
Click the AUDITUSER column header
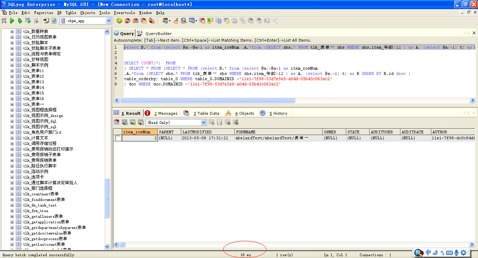[385, 132]
